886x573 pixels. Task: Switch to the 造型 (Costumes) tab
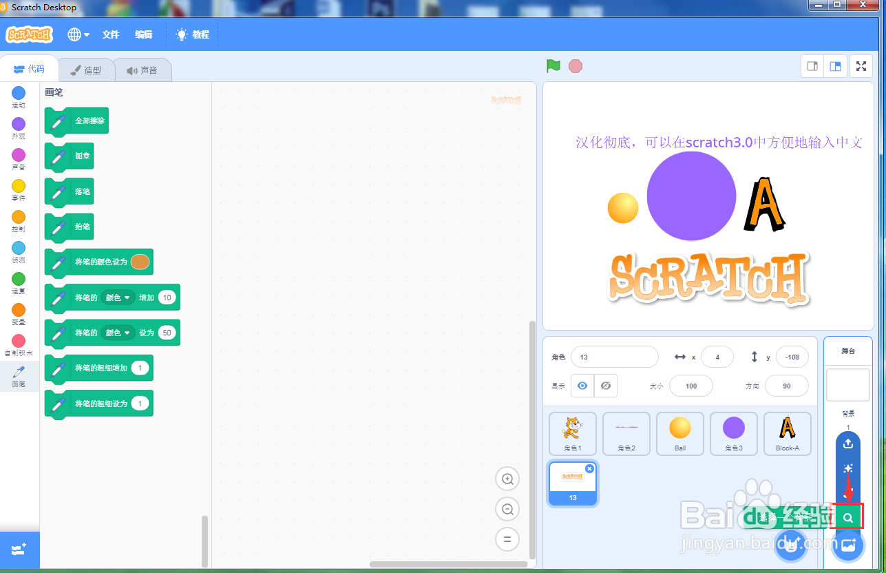tap(86, 69)
